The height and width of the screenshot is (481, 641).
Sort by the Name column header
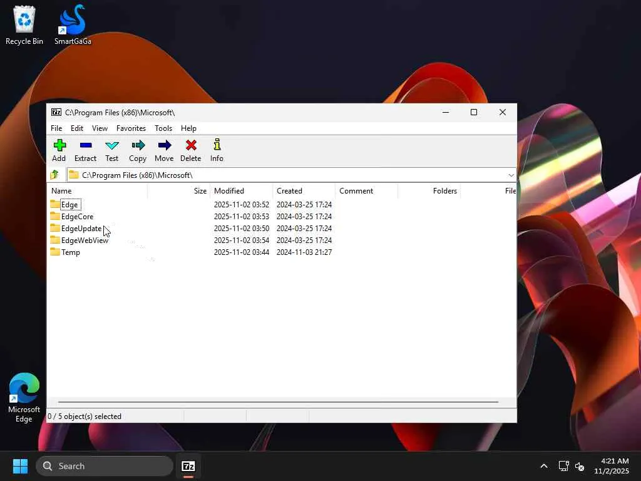(97, 191)
